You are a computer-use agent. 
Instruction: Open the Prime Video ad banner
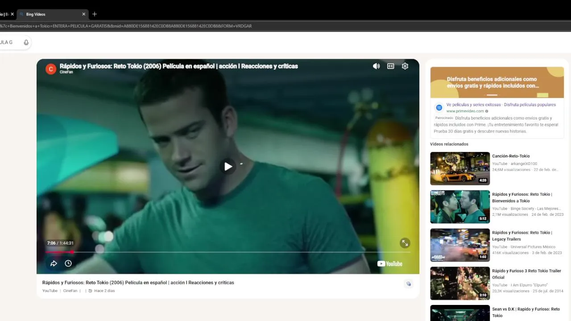click(497, 82)
